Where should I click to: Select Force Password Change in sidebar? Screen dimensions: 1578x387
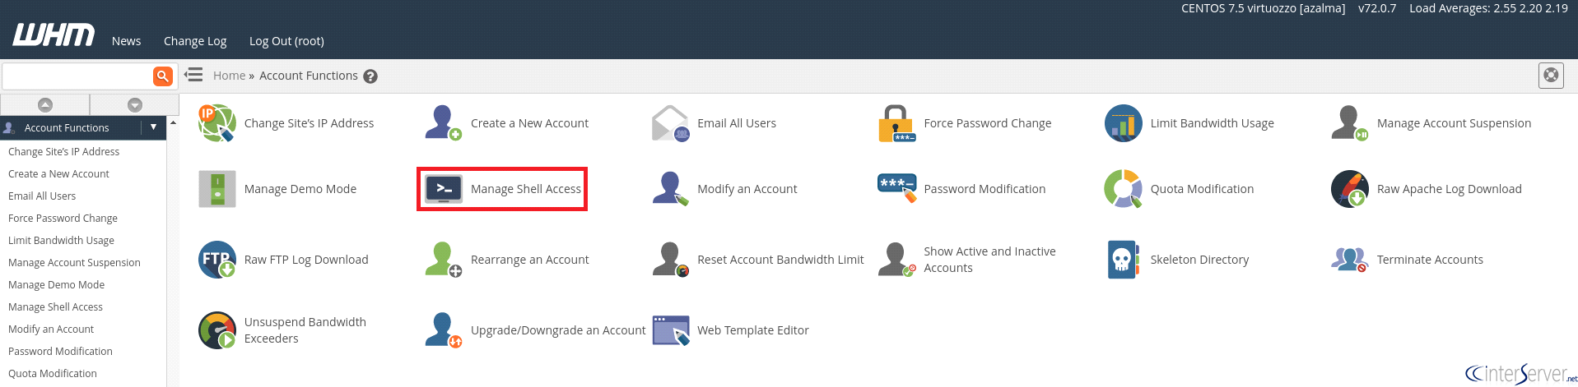[63, 219]
